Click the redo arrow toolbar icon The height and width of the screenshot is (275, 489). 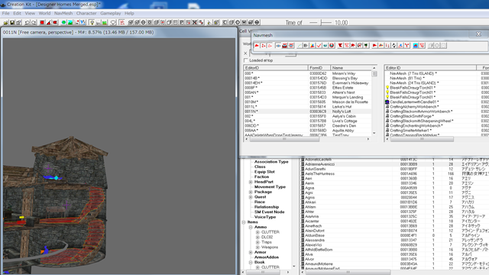point(34,22)
